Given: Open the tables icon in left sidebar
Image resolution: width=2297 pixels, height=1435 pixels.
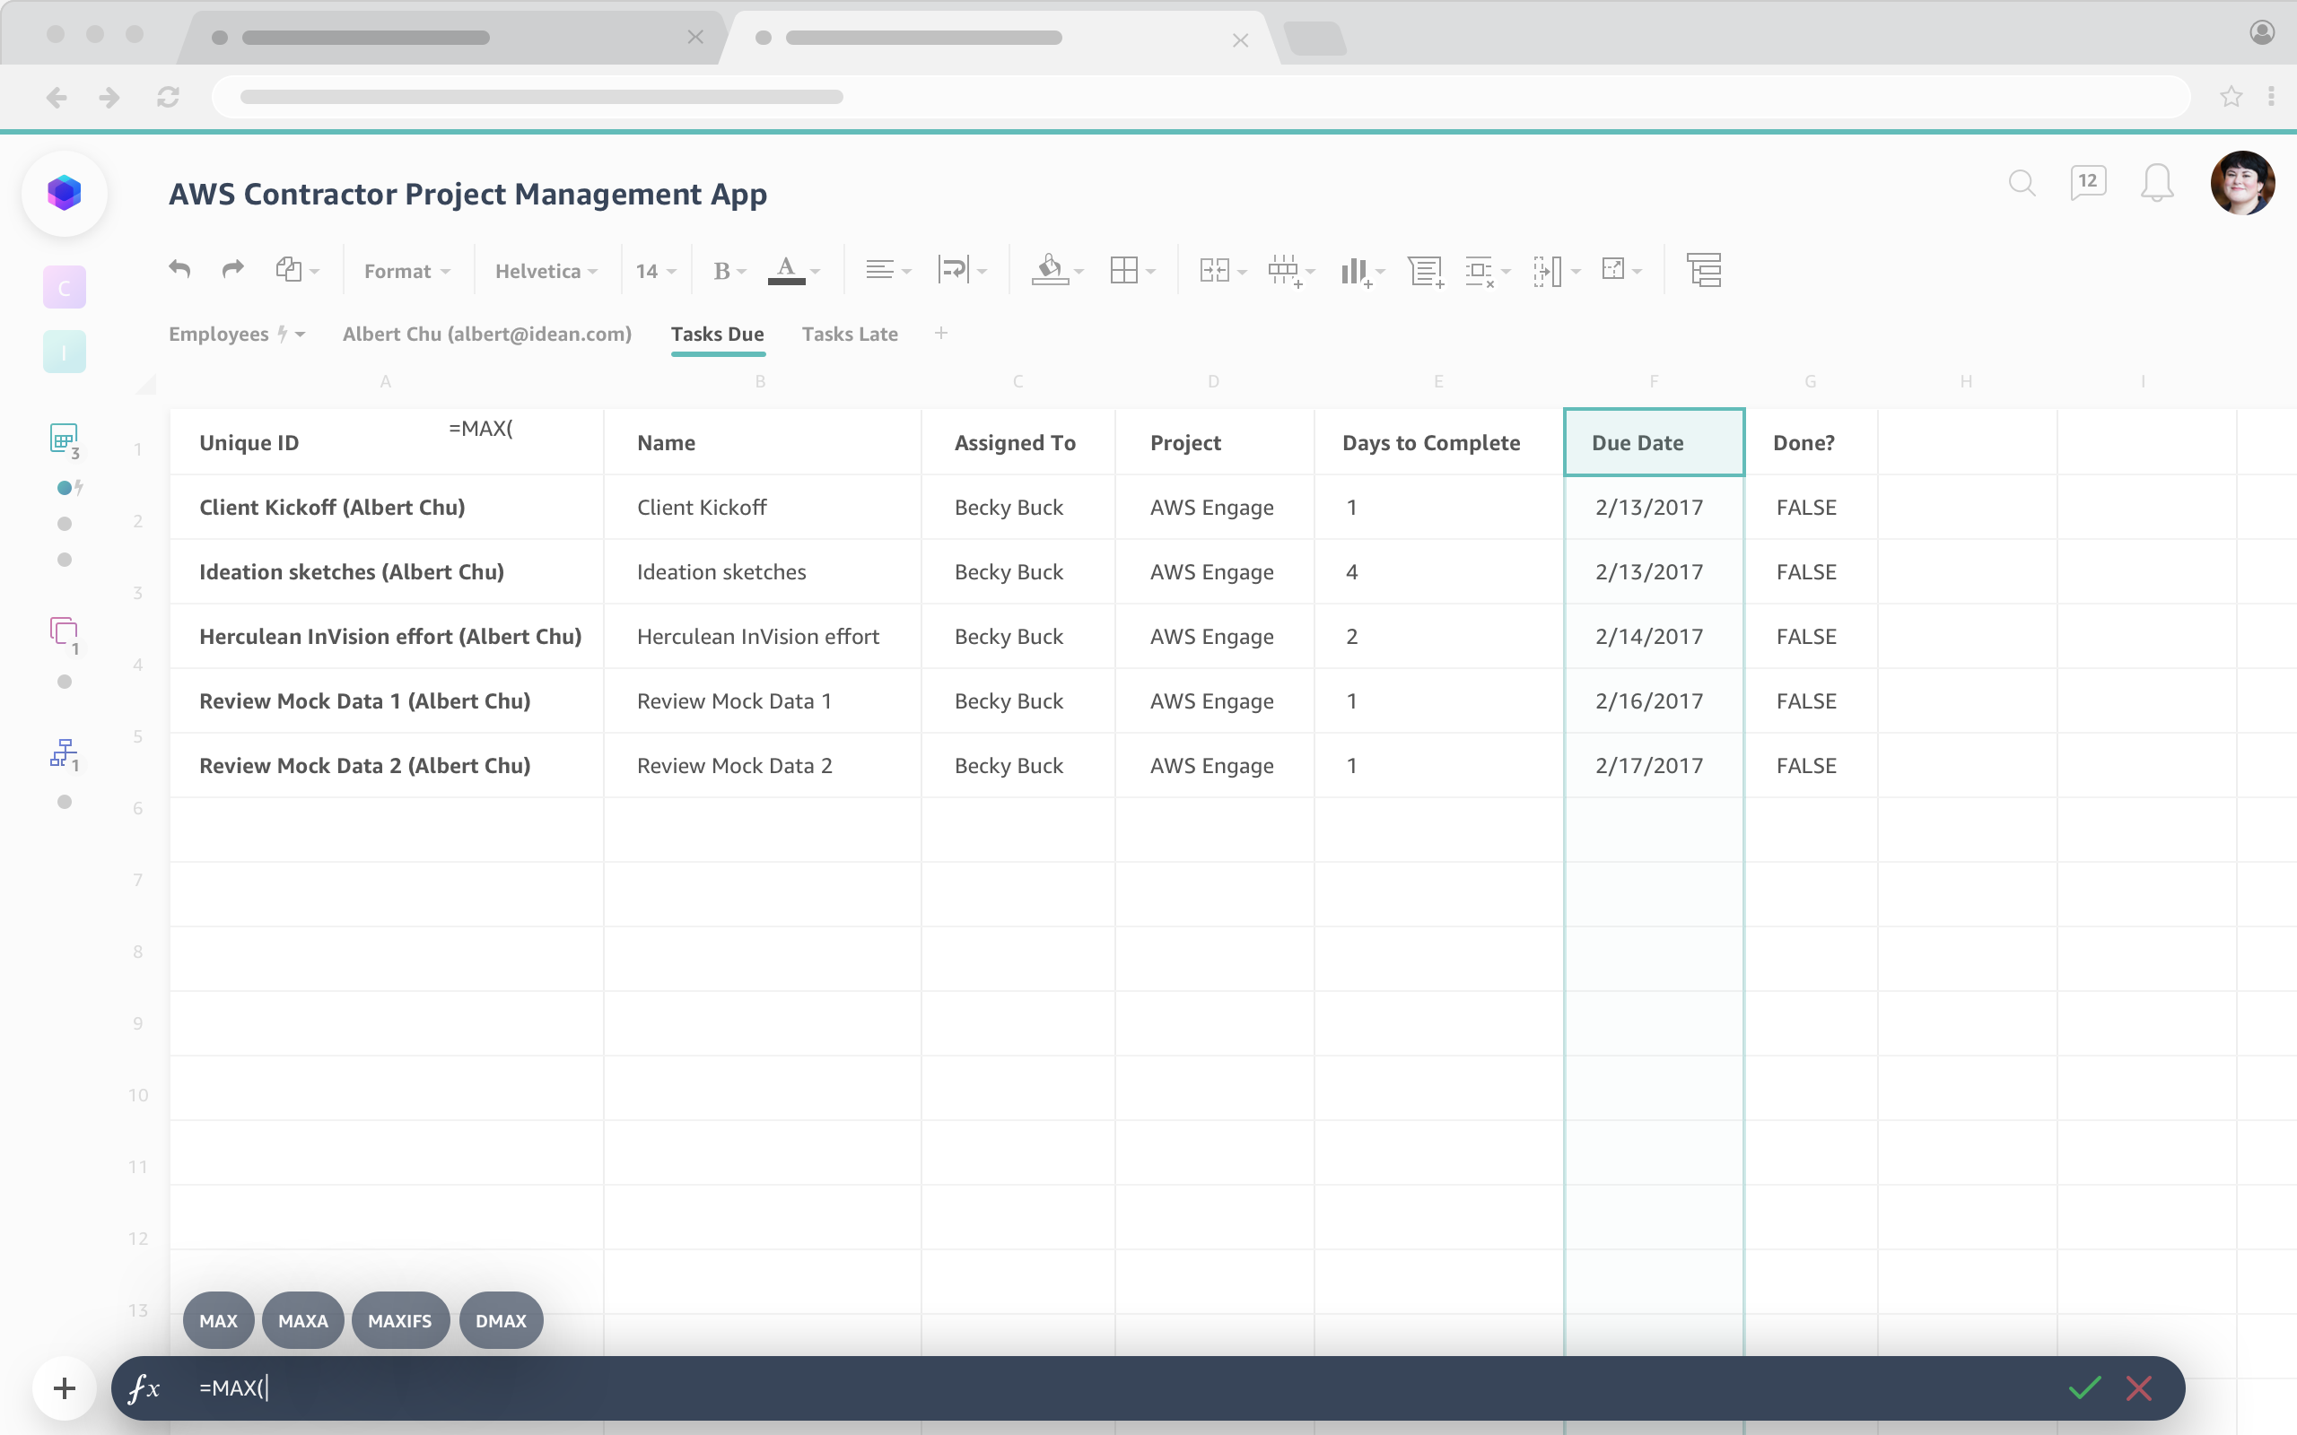Looking at the screenshot, I should pos(64,439).
